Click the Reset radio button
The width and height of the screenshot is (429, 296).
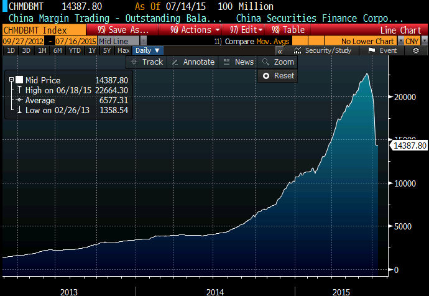click(277, 75)
